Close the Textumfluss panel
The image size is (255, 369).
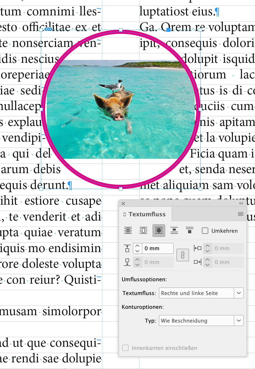tap(123, 204)
